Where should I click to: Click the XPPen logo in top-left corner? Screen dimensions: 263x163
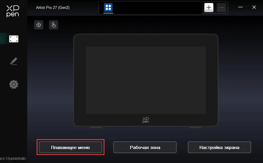(13, 11)
